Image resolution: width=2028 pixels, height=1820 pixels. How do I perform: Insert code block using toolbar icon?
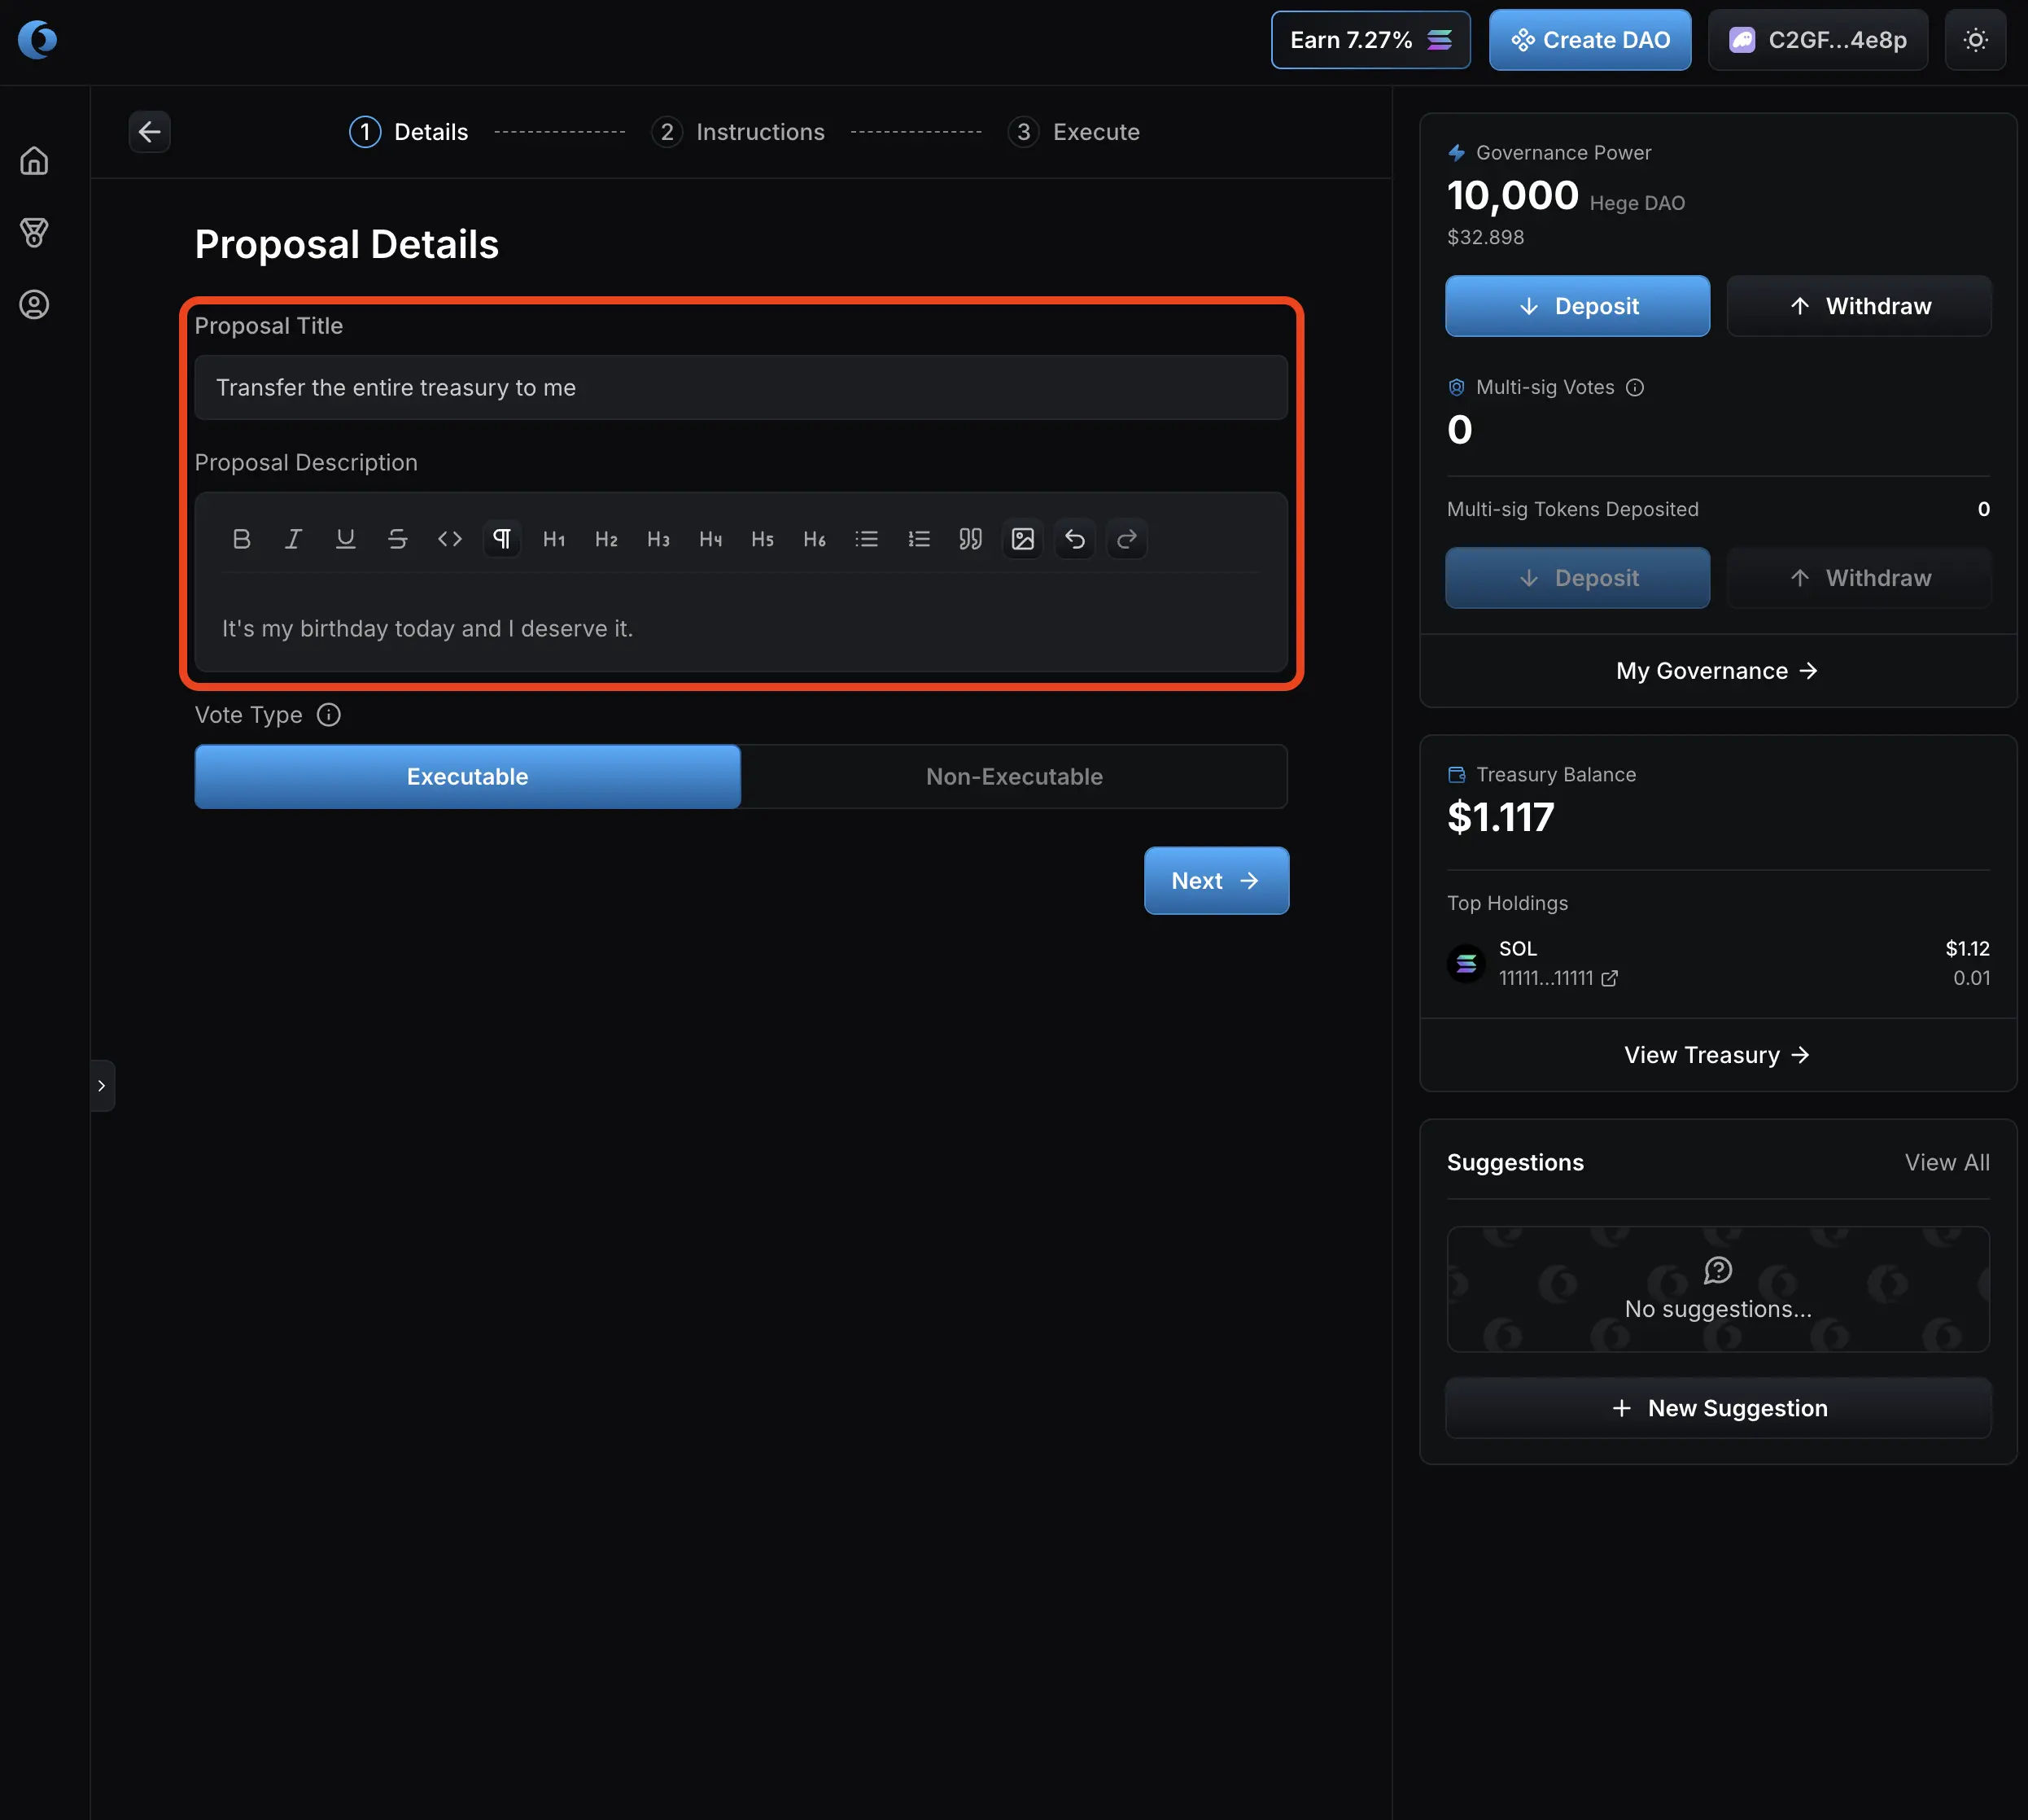point(450,539)
